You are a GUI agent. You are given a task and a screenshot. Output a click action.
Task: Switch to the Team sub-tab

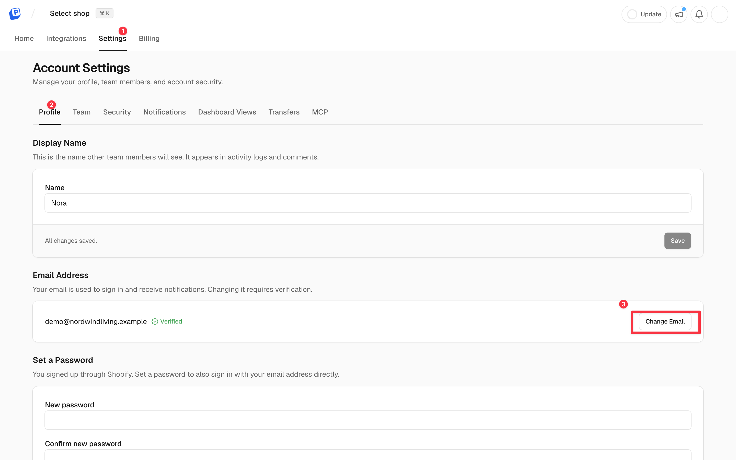coord(82,112)
